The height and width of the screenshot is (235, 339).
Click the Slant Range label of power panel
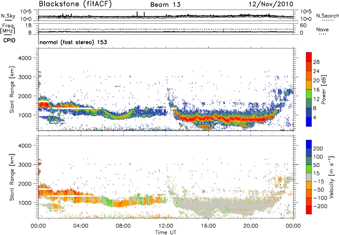pyautogui.click(x=12, y=90)
